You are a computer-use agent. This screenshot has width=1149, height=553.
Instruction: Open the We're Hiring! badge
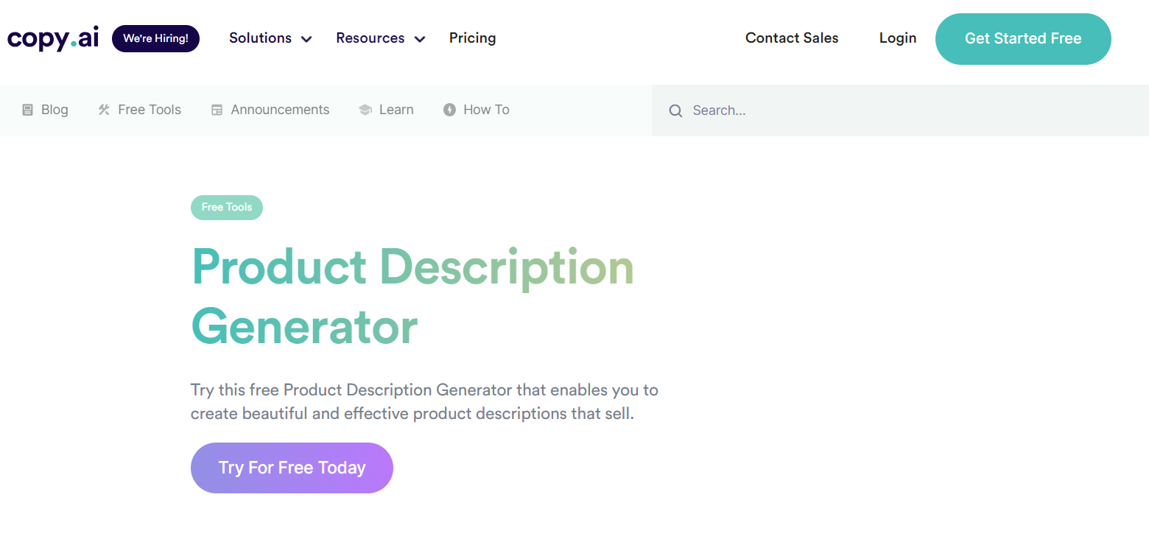(x=155, y=38)
